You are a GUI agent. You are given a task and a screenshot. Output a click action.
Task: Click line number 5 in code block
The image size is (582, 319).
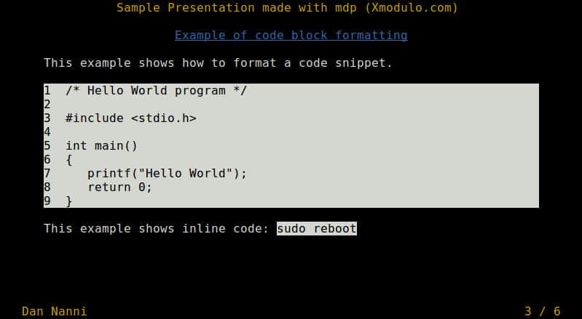(x=47, y=145)
